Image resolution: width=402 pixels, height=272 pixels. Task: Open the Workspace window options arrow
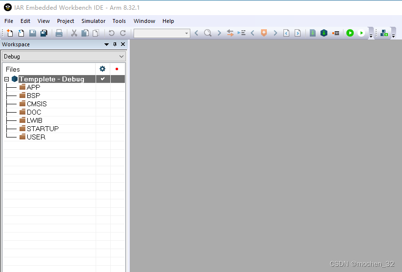coord(106,44)
